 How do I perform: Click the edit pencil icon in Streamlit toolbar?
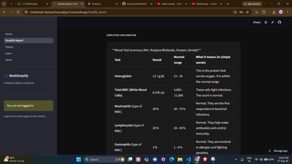273,22
